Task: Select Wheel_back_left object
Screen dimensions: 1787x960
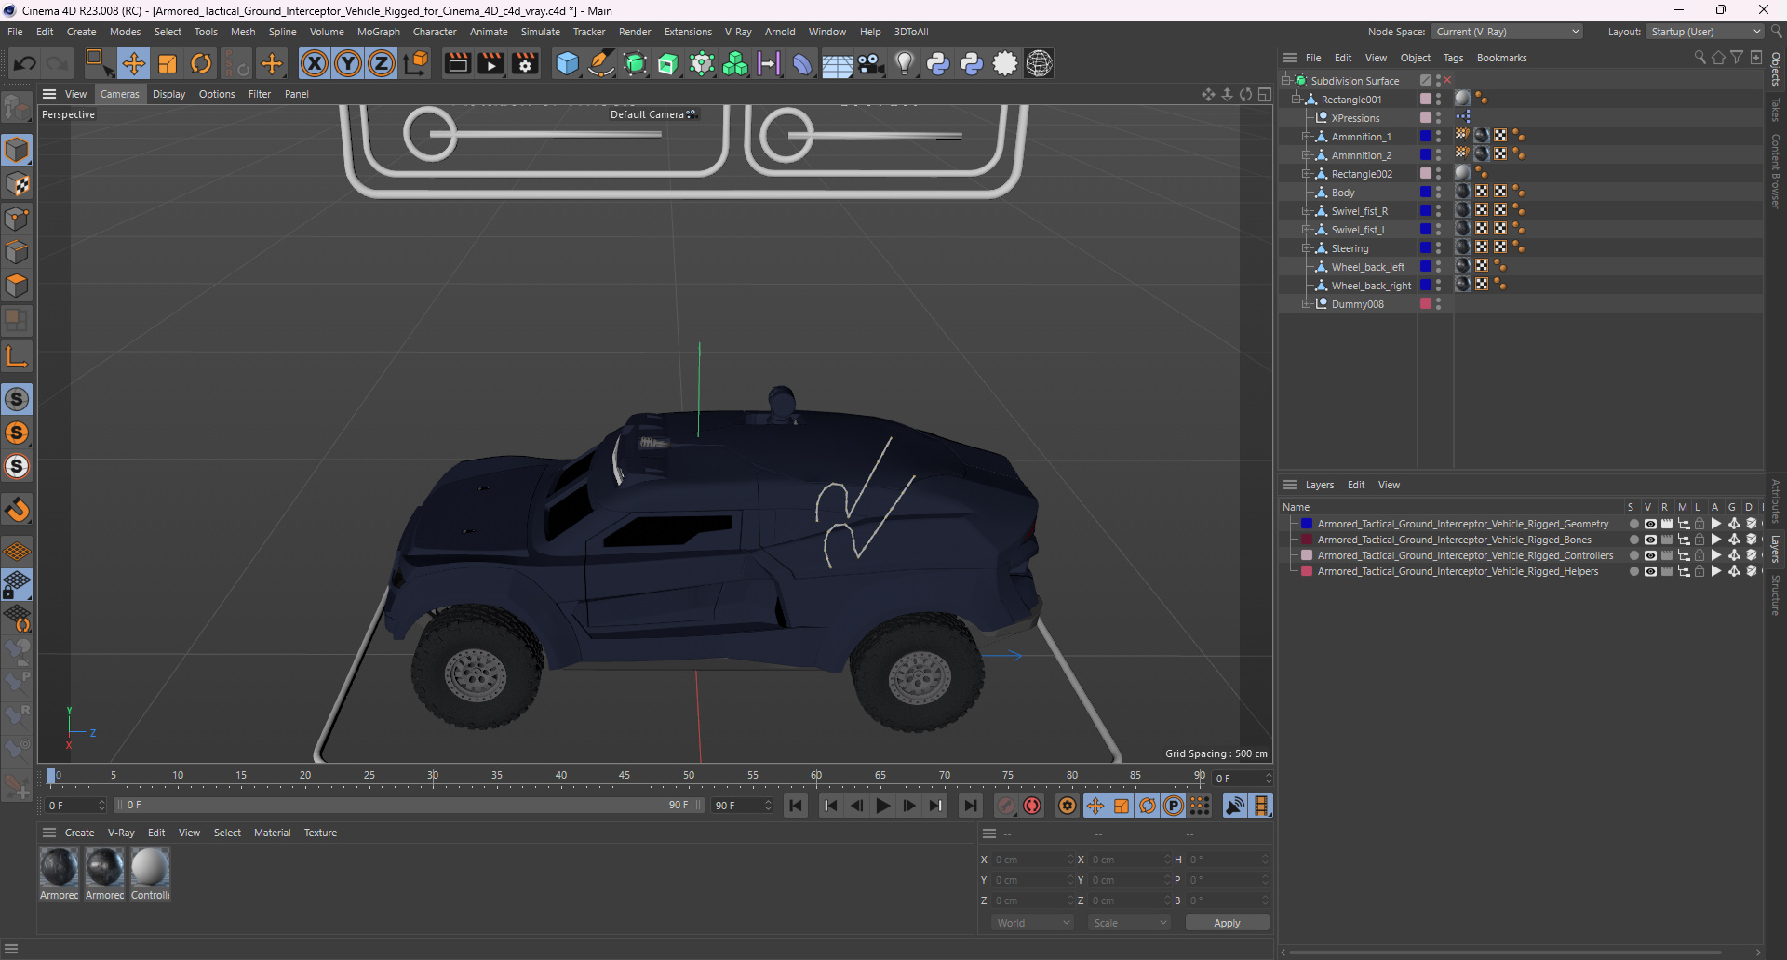Action: pyautogui.click(x=1367, y=267)
